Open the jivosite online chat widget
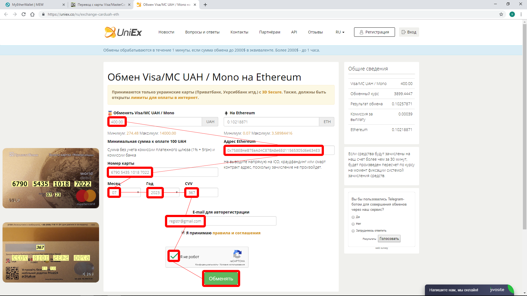Viewport: 527px width, 296px height. 469,290
